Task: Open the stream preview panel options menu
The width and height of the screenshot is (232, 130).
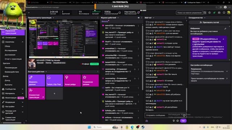Action: (x=98, y=18)
